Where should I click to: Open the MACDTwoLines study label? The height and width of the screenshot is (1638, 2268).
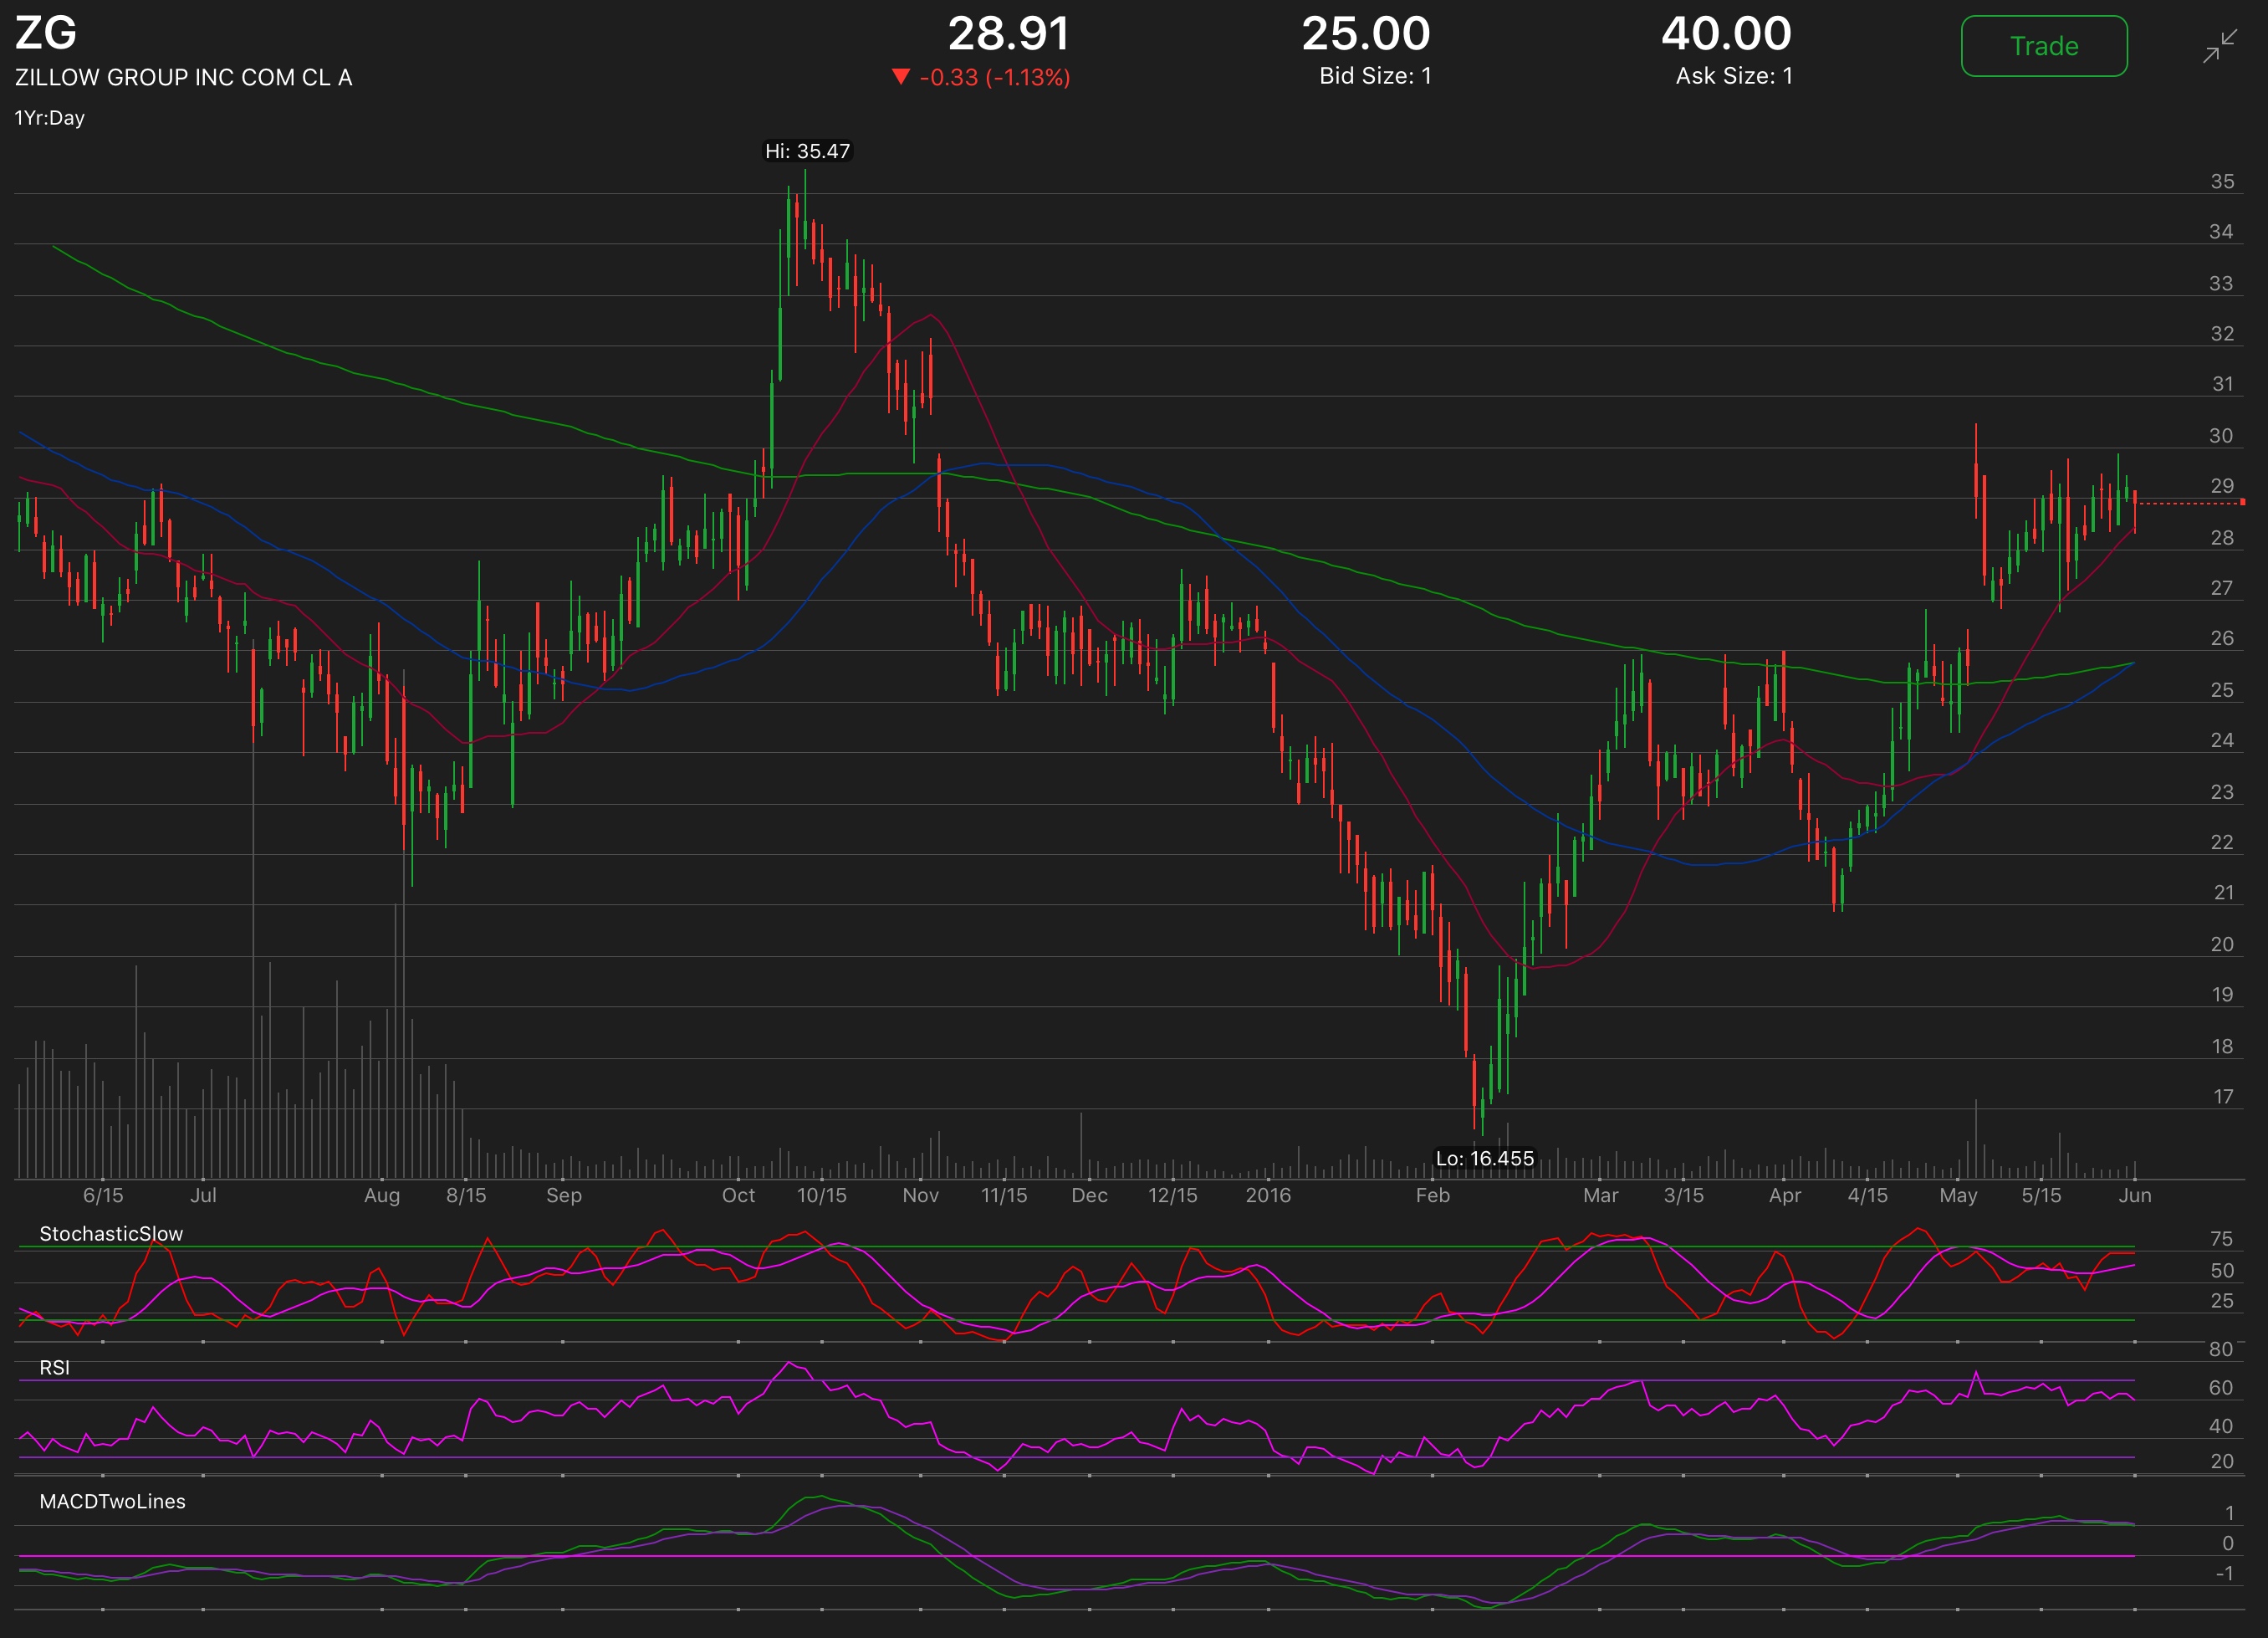112,1501
